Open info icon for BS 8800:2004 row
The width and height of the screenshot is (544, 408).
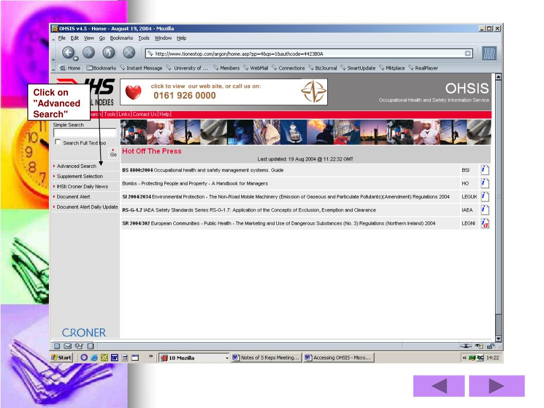[x=484, y=170]
